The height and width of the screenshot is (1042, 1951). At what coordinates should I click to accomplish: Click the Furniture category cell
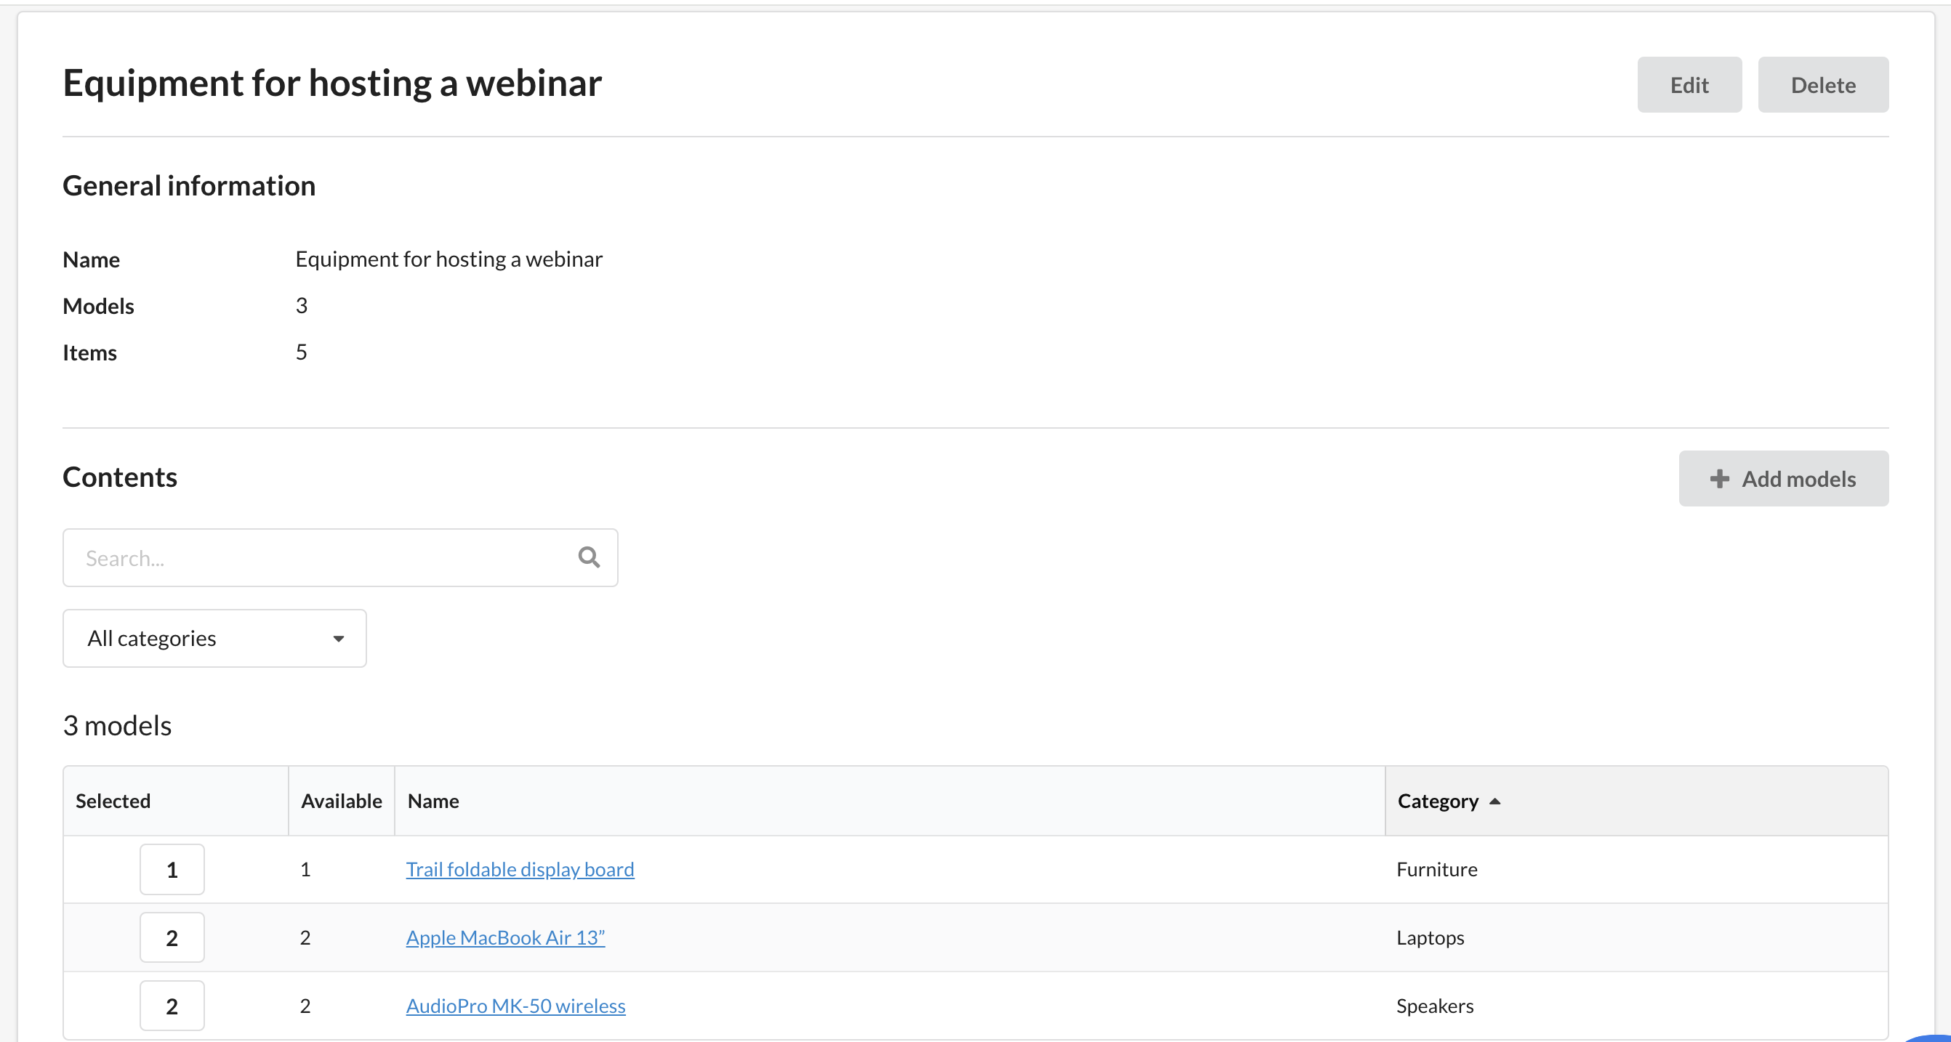point(1436,869)
